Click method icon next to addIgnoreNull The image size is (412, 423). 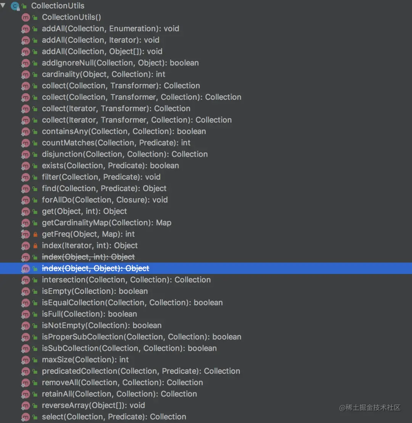point(25,63)
